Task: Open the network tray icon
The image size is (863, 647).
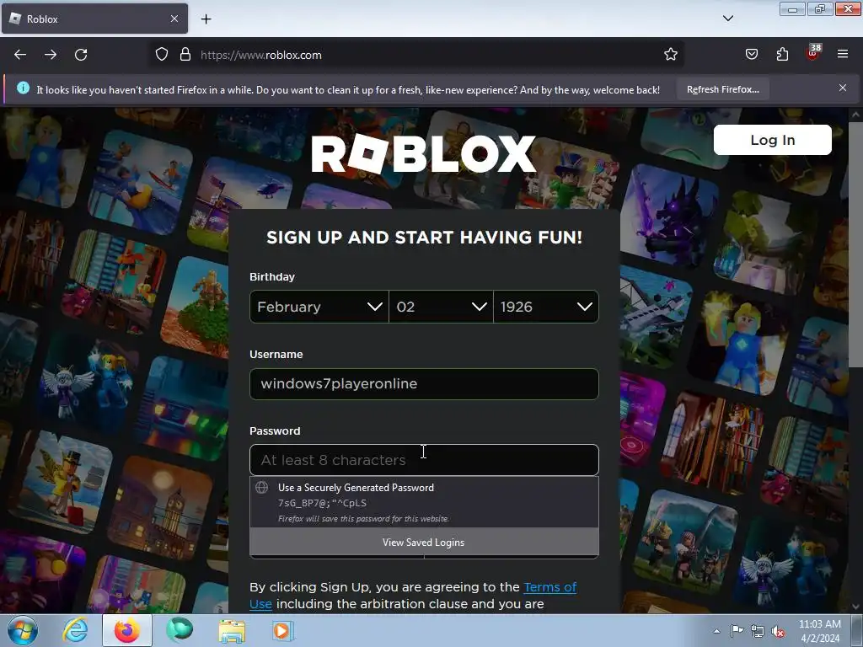Action: 758,631
